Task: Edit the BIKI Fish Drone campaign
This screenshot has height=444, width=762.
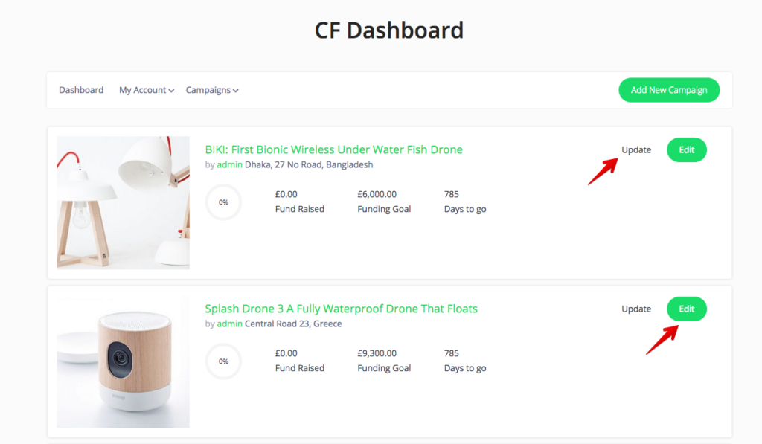Action: coord(686,149)
